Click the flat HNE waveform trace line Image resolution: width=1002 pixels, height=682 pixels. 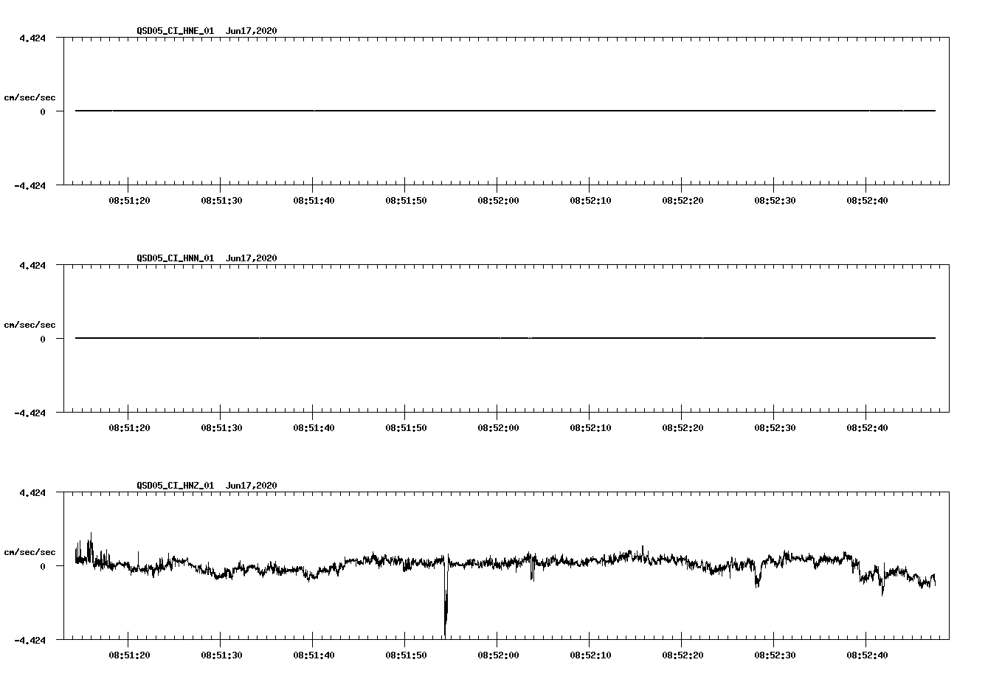[x=505, y=111]
